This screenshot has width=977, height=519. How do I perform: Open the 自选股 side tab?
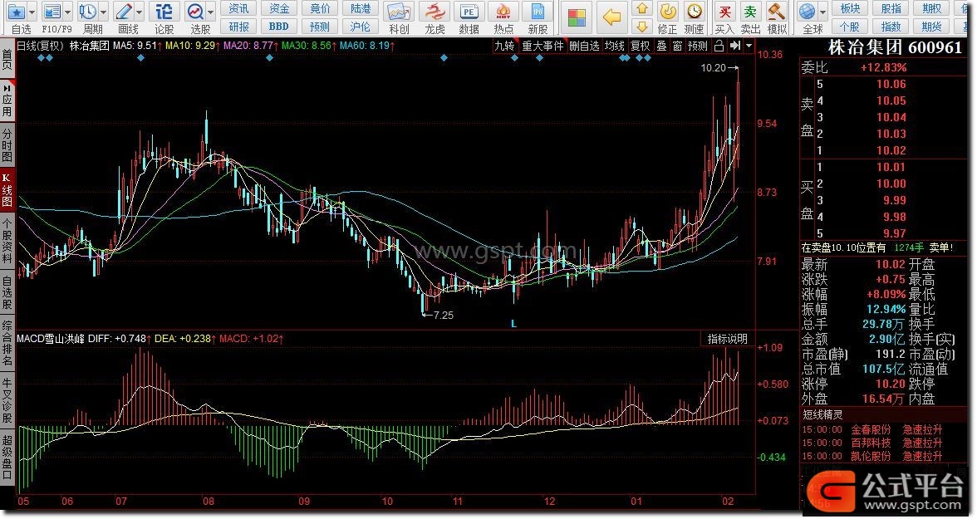(7, 293)
